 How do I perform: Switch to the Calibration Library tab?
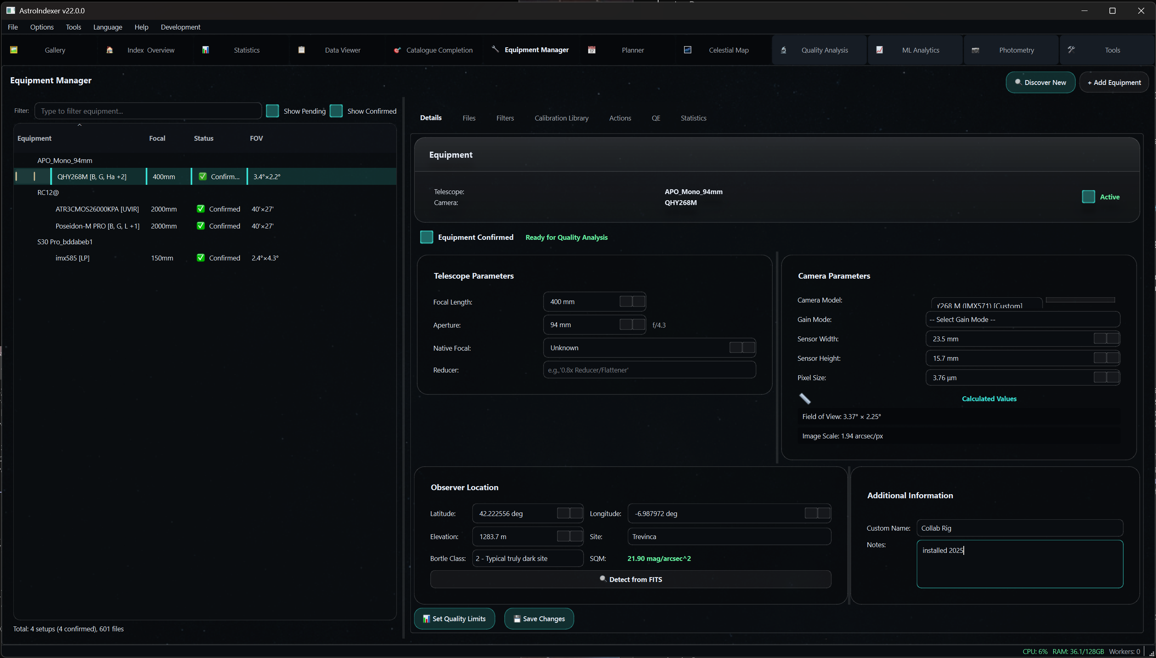pyautogui.click(x=561, y=118)
